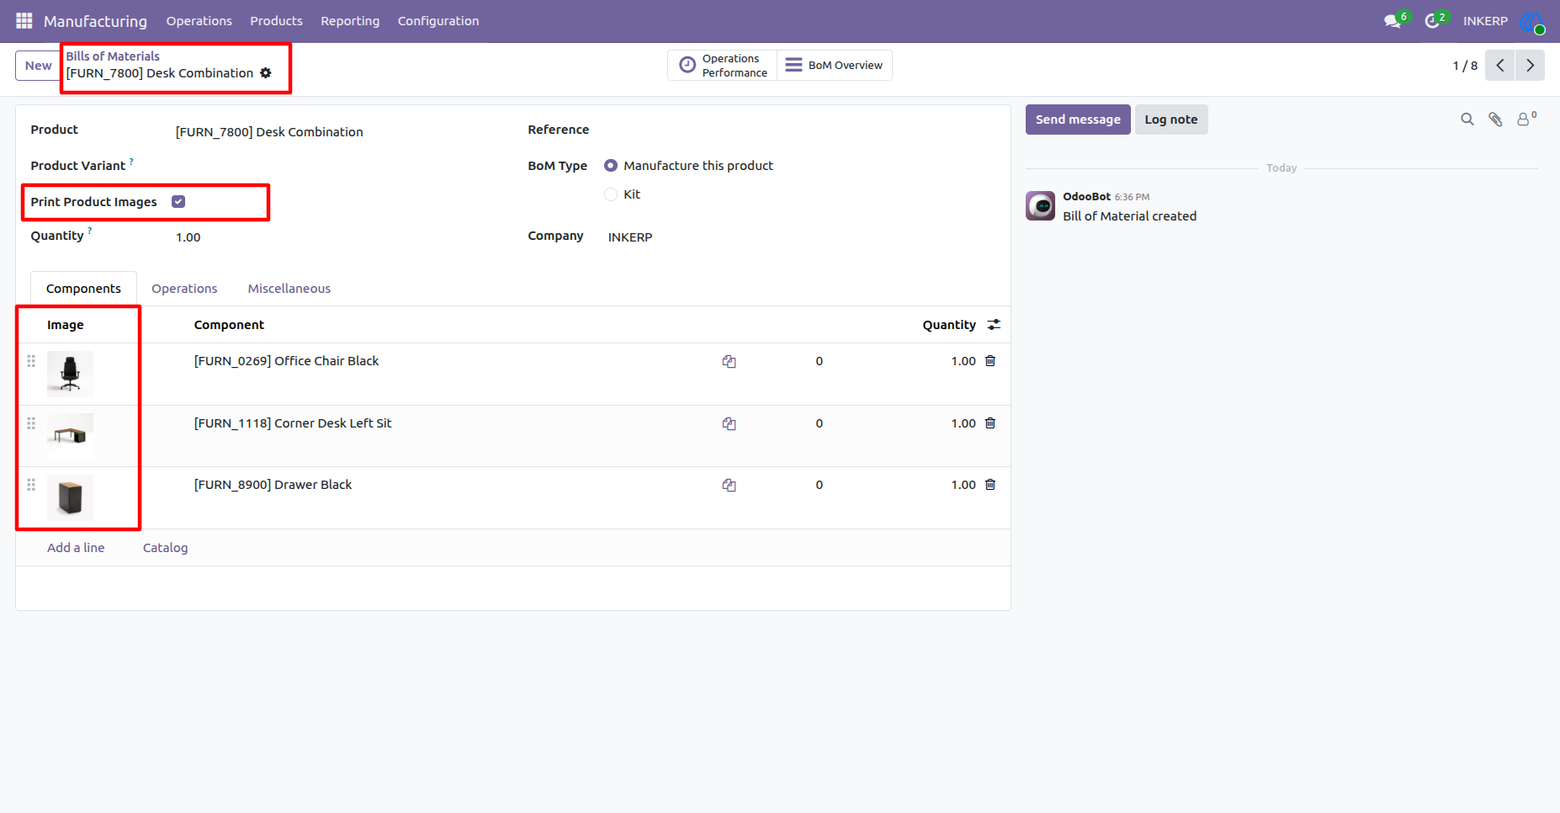Open the Reporting menu
Image resolution: width=1560 pixels, height=813 pixels.
coord(350,21)
